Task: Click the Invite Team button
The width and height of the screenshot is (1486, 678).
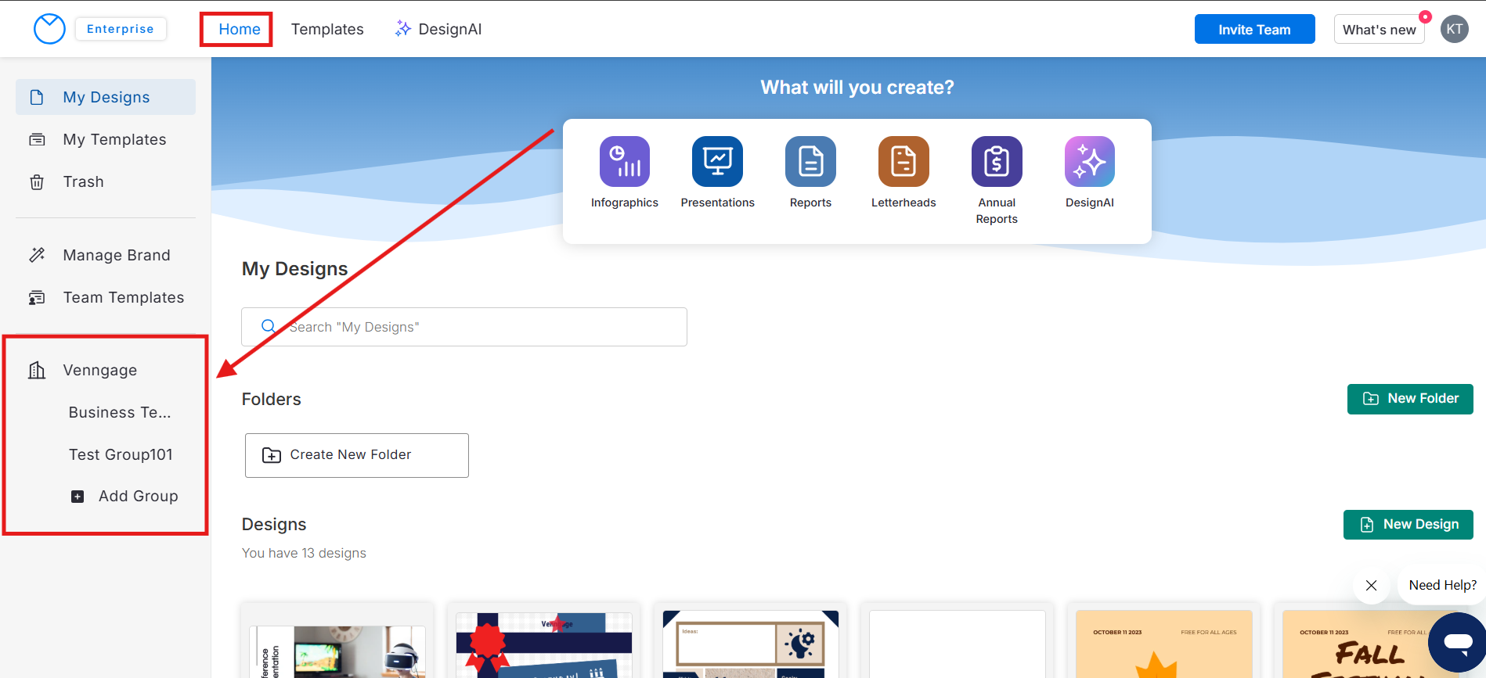Action: (x=1253, y=29)
